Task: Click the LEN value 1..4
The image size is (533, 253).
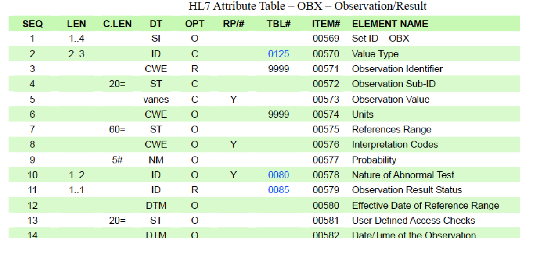Action: (76, 39)
